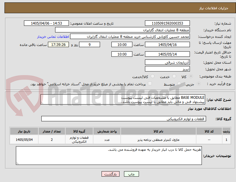236x182 pixels.
Task: Click the نام کالا column header
Action: click(158, 131)
